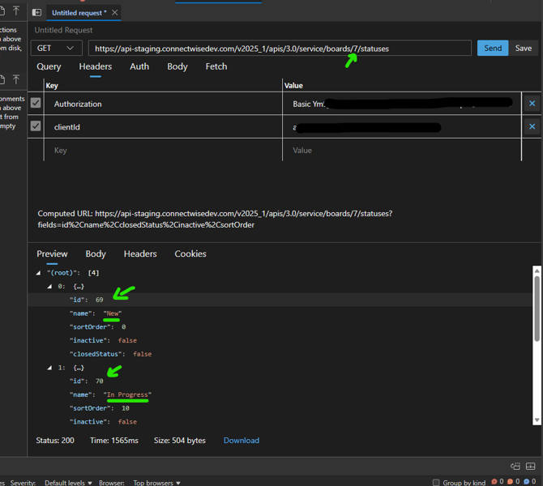This screenshot has height=486, width=543.
Task: Click the response preview scrollbar thumb
Action: tap(537, 309)
